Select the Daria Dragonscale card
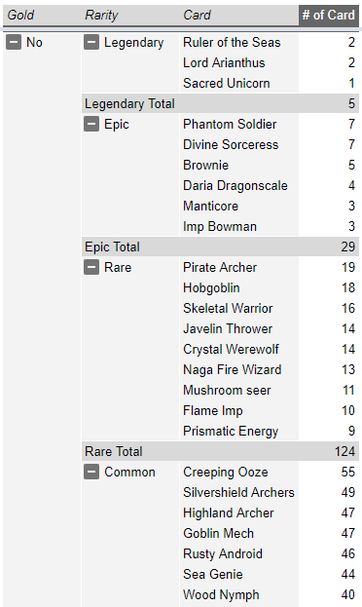Screen dimensions: 362x607 click(x=235, y=185)
